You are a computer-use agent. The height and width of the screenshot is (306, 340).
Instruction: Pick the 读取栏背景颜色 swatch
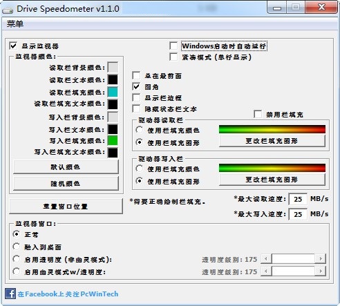click(x=113, y=68)
